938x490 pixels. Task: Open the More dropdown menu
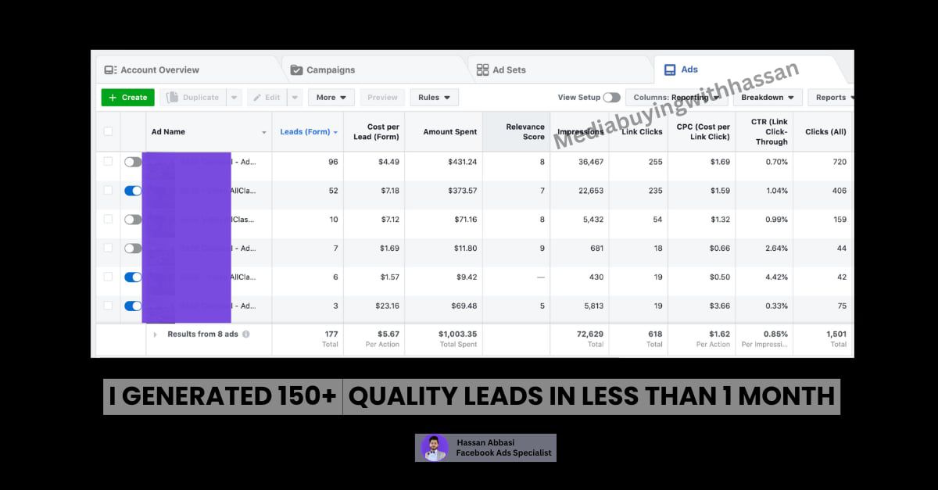pos(331,98)
